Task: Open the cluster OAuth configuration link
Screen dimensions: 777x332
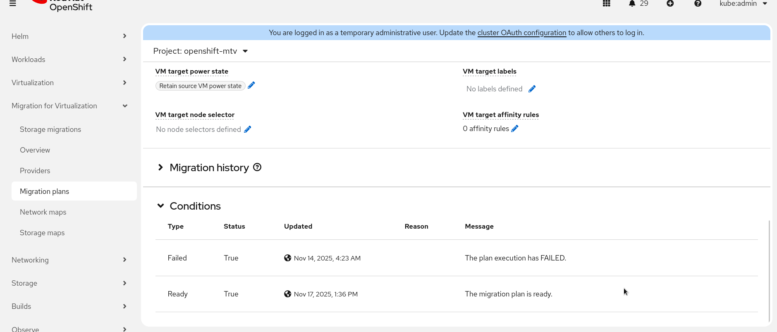Action: 521,33
